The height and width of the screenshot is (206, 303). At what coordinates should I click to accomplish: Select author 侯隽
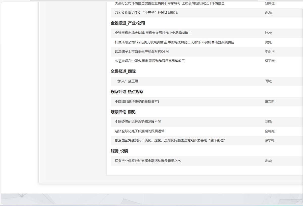pos(268,42)
